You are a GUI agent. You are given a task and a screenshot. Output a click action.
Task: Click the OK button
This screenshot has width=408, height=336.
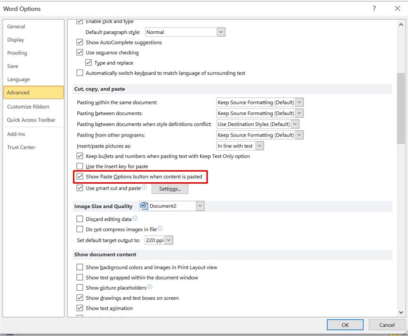click(x=345, y=325)
